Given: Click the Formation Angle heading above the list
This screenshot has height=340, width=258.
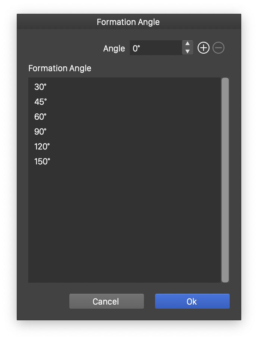Looking at the screenshot, I should [x=60, y=68].
